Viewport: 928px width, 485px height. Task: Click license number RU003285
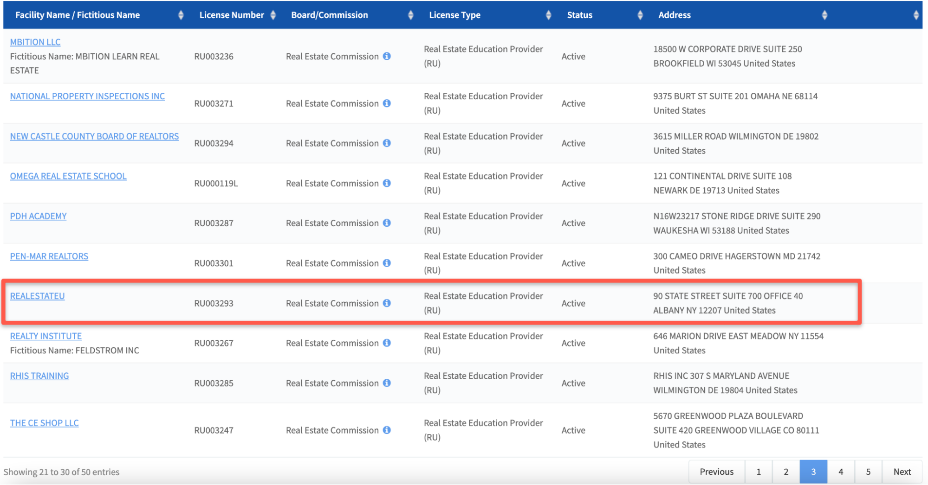214,383
